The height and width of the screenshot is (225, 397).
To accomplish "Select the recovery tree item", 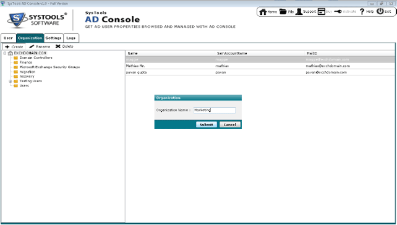I will 27,77.
